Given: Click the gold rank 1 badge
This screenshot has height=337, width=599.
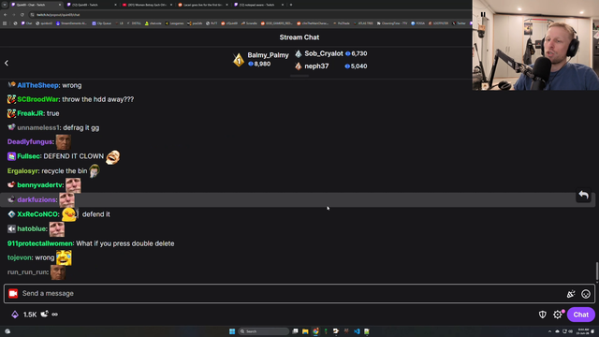Looking at the screenshot, I should [x=239, y=60].
